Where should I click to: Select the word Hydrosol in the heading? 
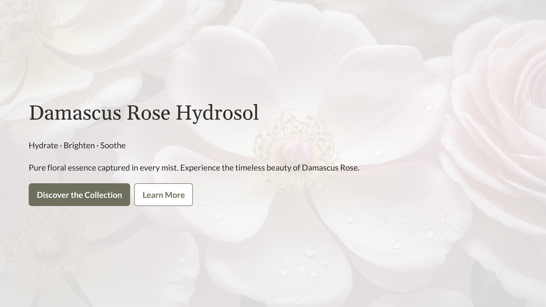coord(217,113)
